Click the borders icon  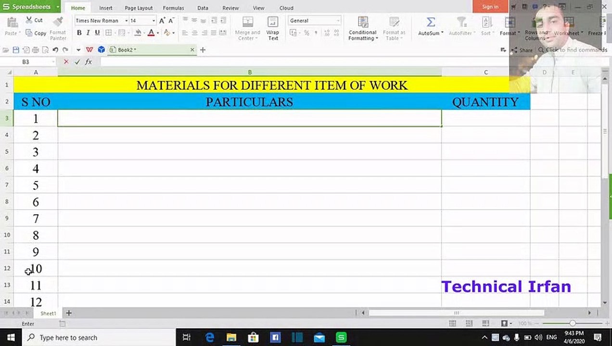coord(108,33)
